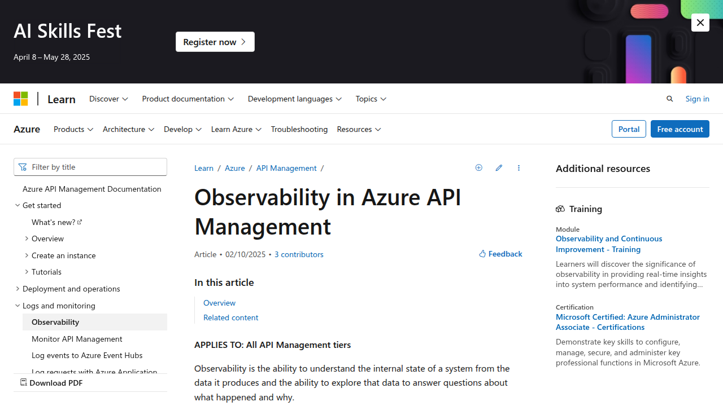Click the Download PDF icon
The height and width of the screenshot is (406, 723).
(24, 382)
